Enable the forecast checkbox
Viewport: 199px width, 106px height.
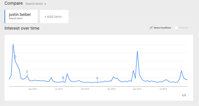click(176, 28)
